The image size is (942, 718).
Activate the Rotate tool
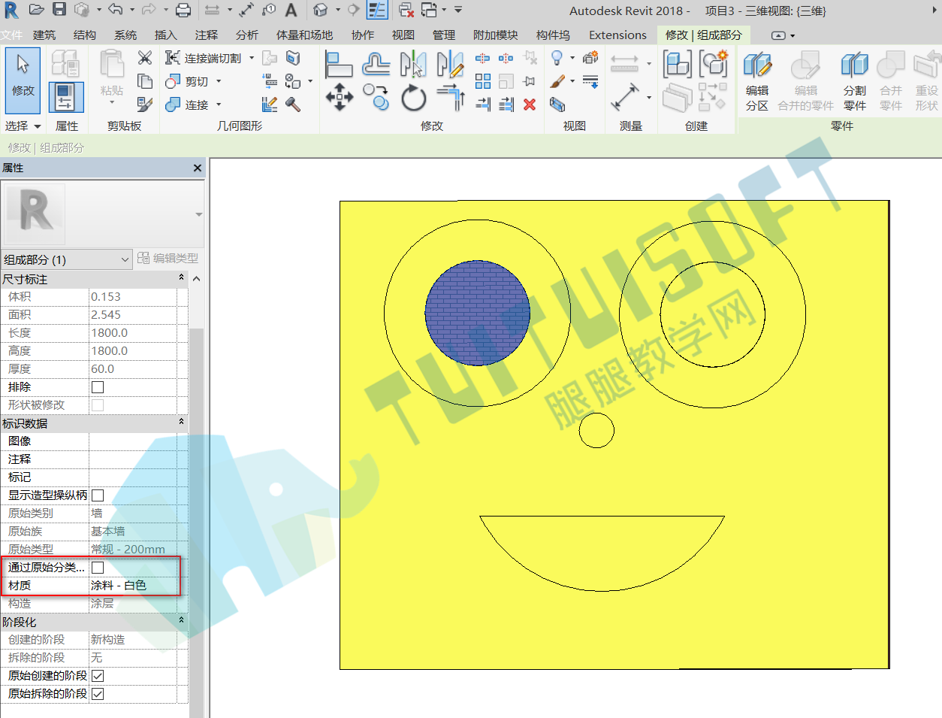(x=413, y=98)
